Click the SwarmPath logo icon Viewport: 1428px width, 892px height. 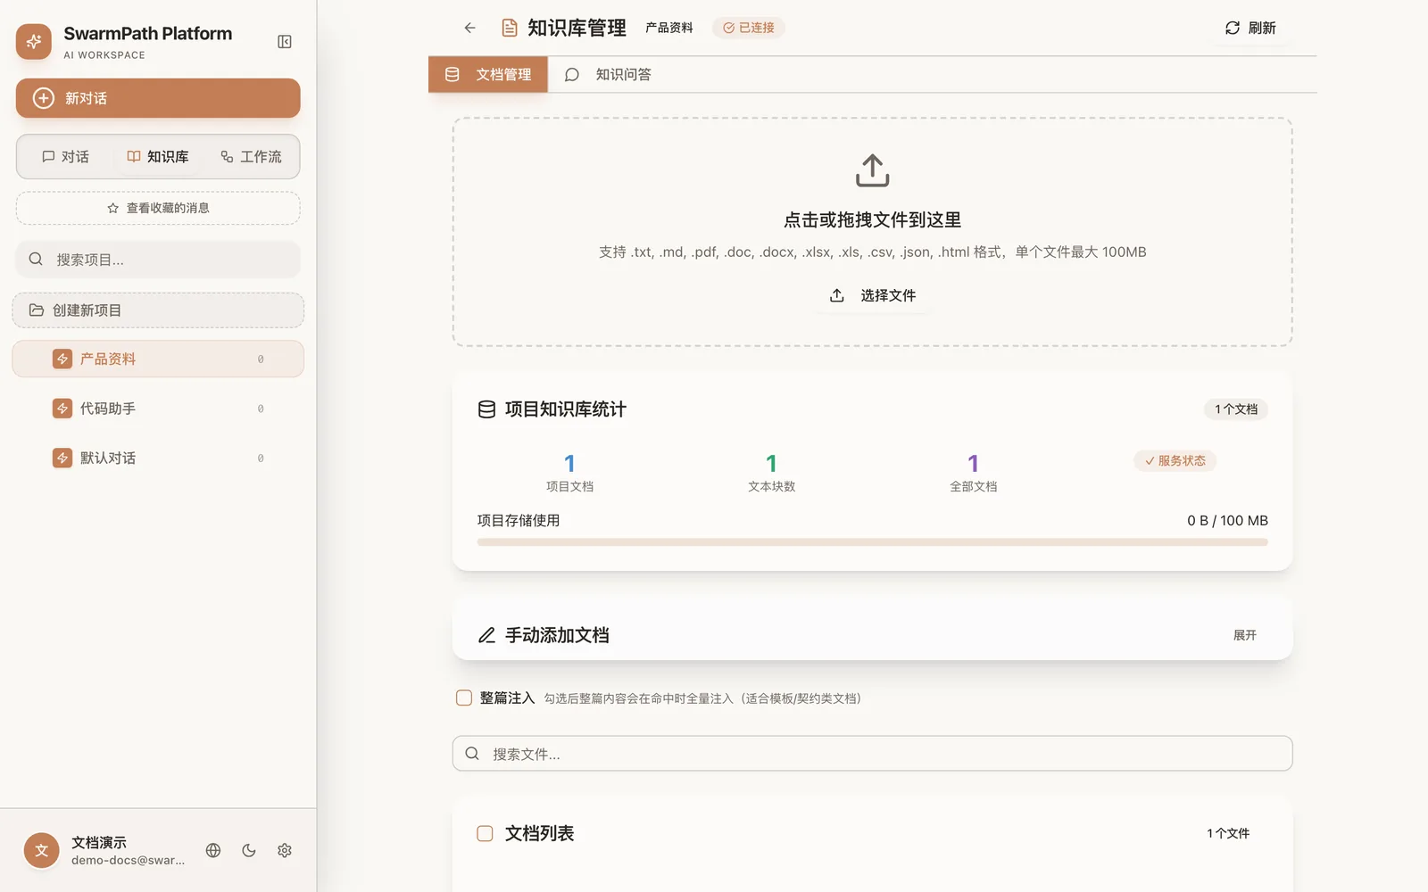pos(34,41)
